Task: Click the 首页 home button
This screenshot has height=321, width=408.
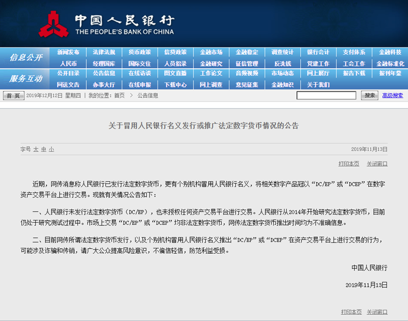Action: click(14, 96)
